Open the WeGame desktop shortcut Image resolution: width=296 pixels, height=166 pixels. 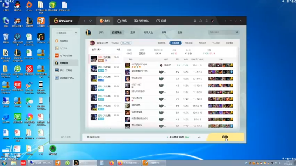(41, 38)
